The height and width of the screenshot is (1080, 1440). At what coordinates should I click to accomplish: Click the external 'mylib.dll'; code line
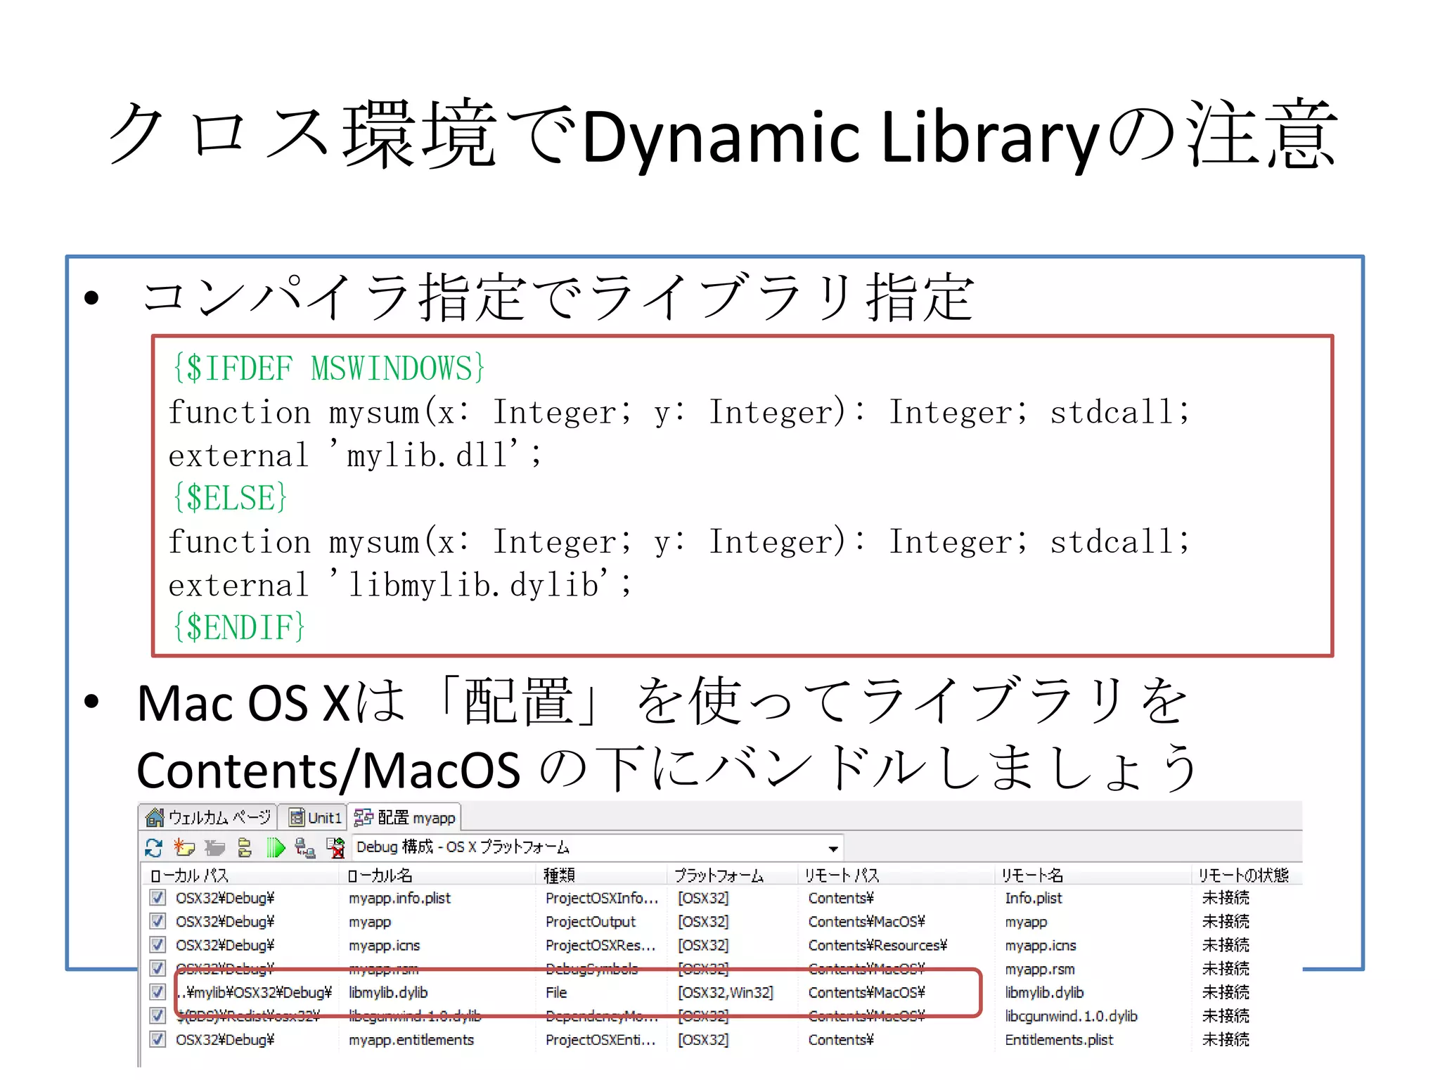coord(355,454)
